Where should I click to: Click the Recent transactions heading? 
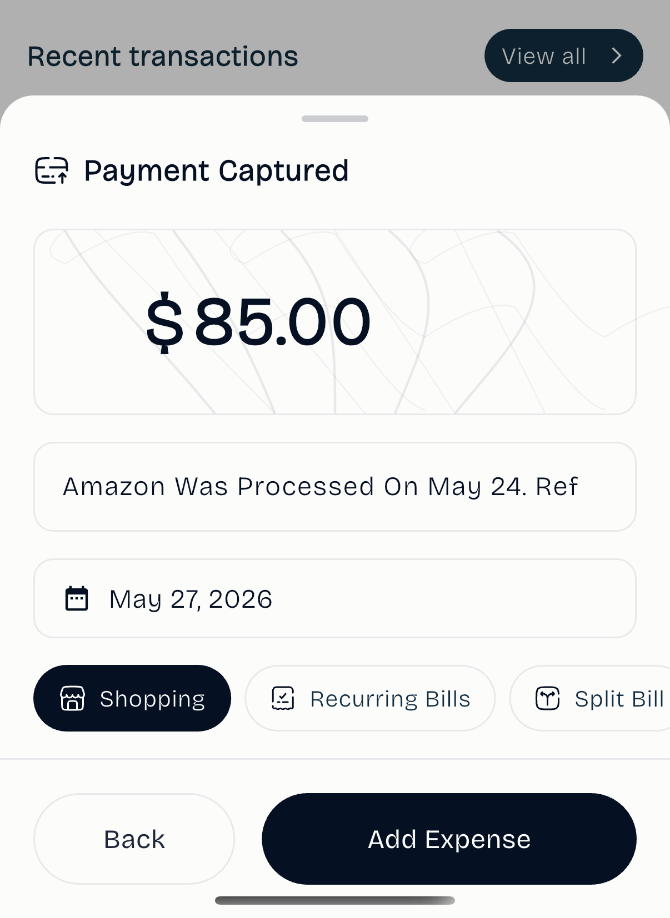click(163, 57)
